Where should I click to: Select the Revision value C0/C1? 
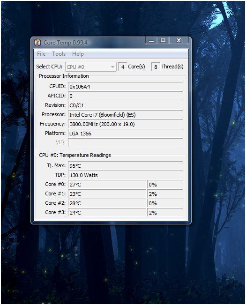coord(125,105)
